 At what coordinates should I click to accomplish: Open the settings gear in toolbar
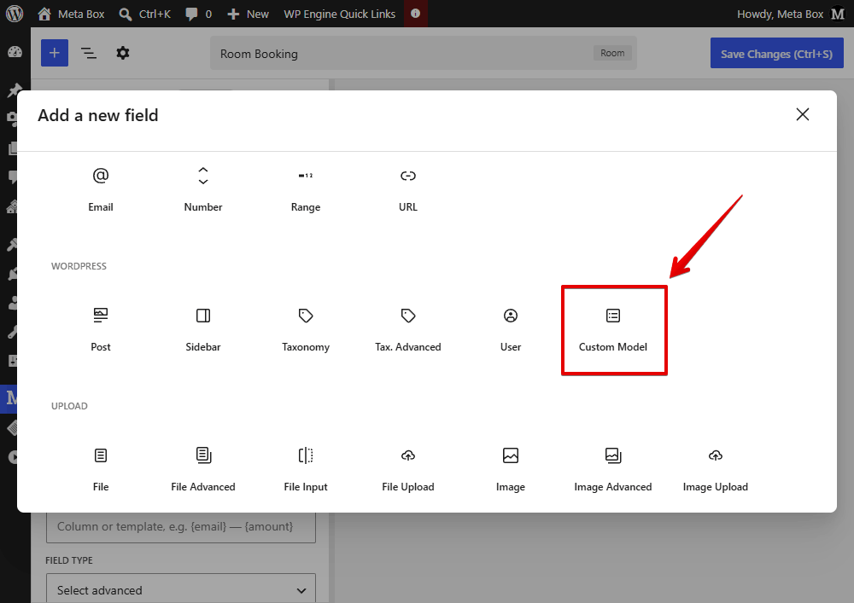click(123, 53)
